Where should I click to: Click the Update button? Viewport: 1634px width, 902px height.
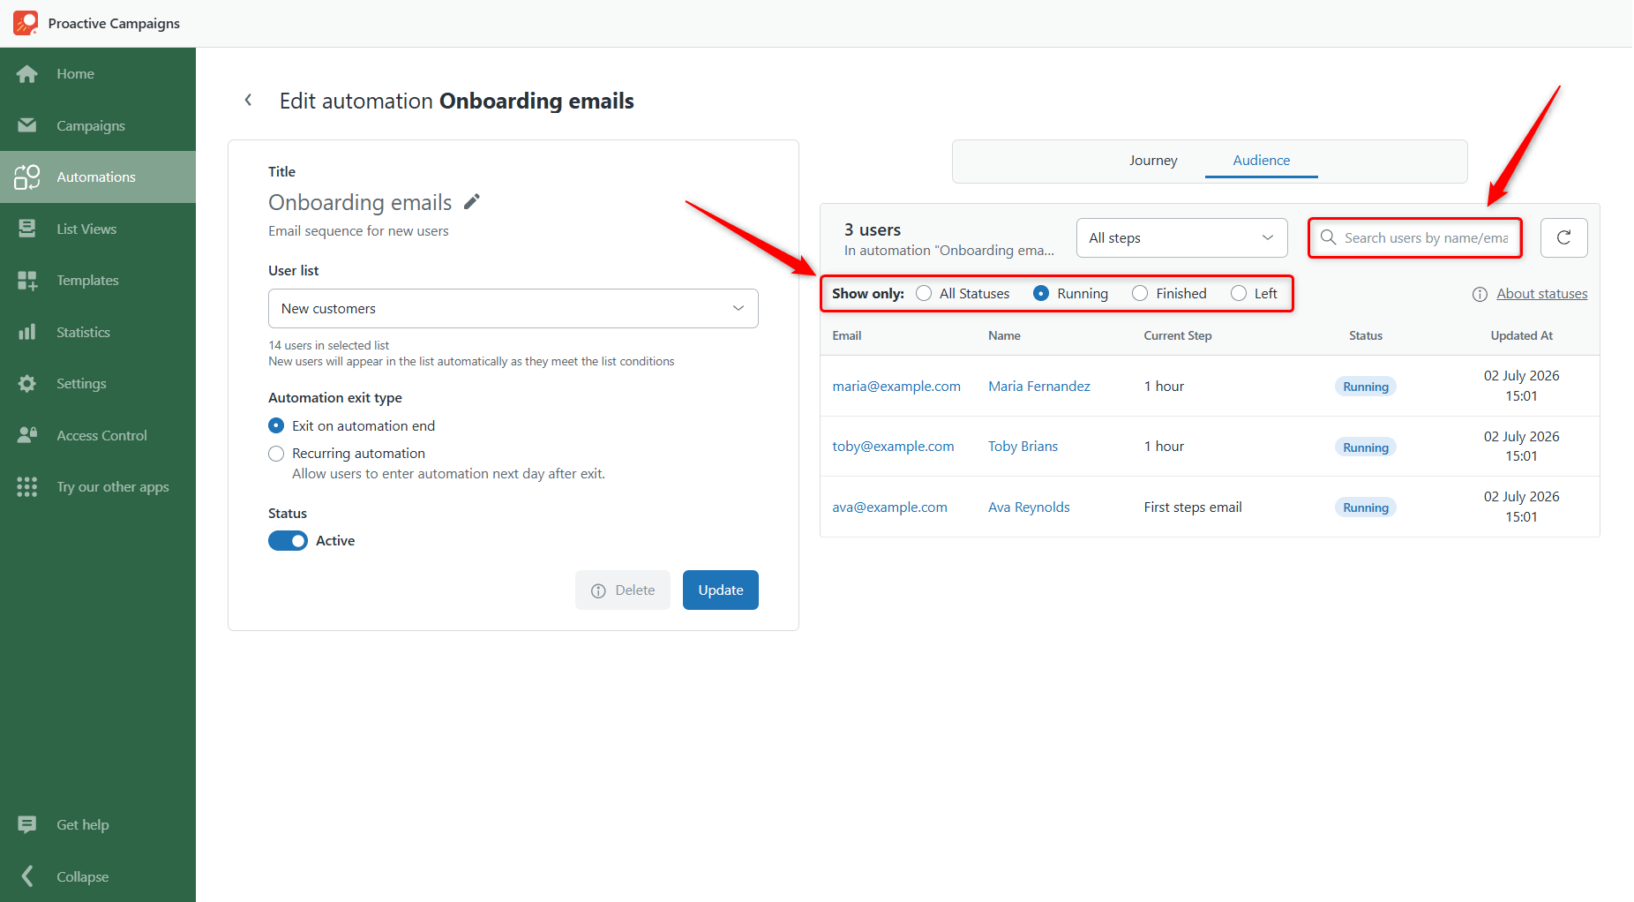coord(721,590)
